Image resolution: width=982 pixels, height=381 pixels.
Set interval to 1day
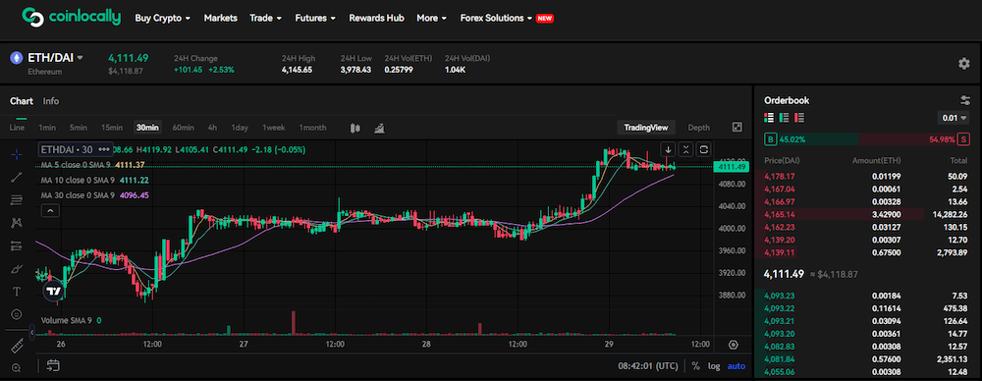pos(240,128)
